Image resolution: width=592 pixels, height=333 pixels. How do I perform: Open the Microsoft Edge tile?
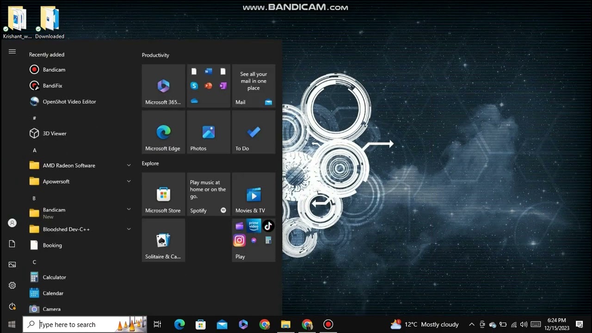163,132
